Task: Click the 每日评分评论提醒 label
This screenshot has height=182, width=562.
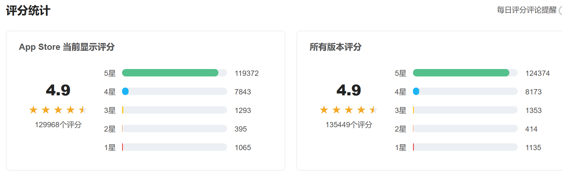Action: [x=527, y=10]
